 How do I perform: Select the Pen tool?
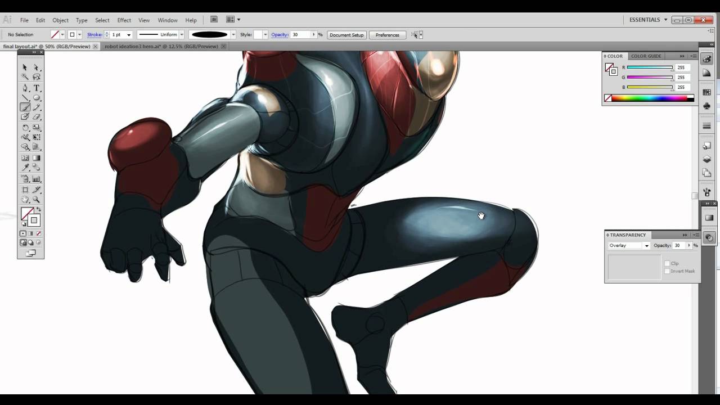25,88
